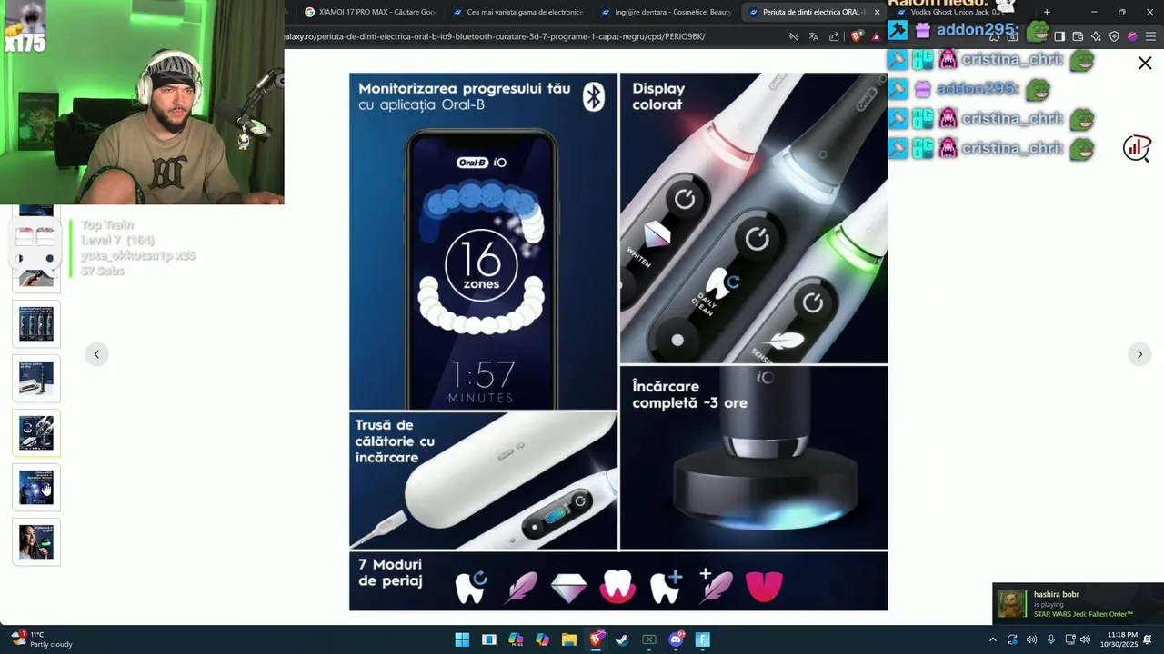
Task: Open the Brave Shields lion icon
Action: click(x=856, y=36)
